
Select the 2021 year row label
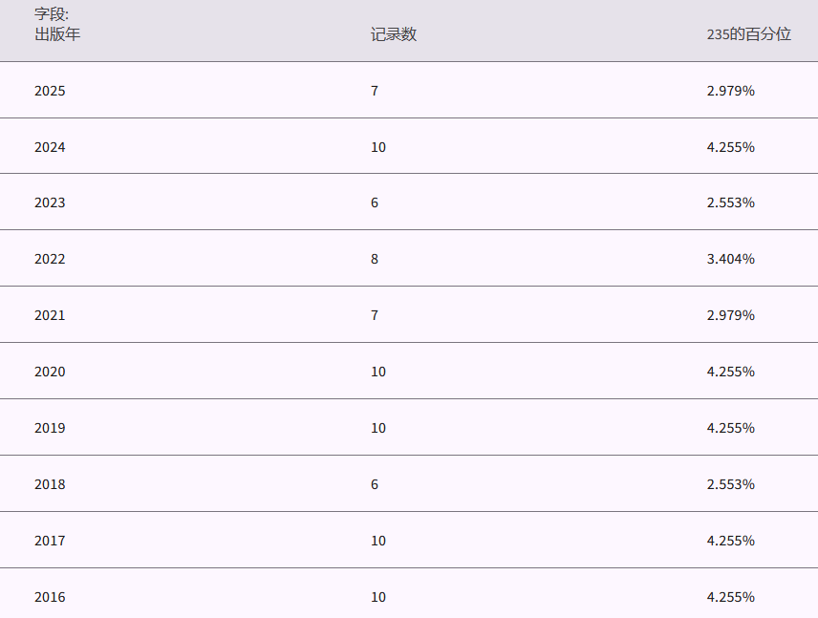(50, 315)
